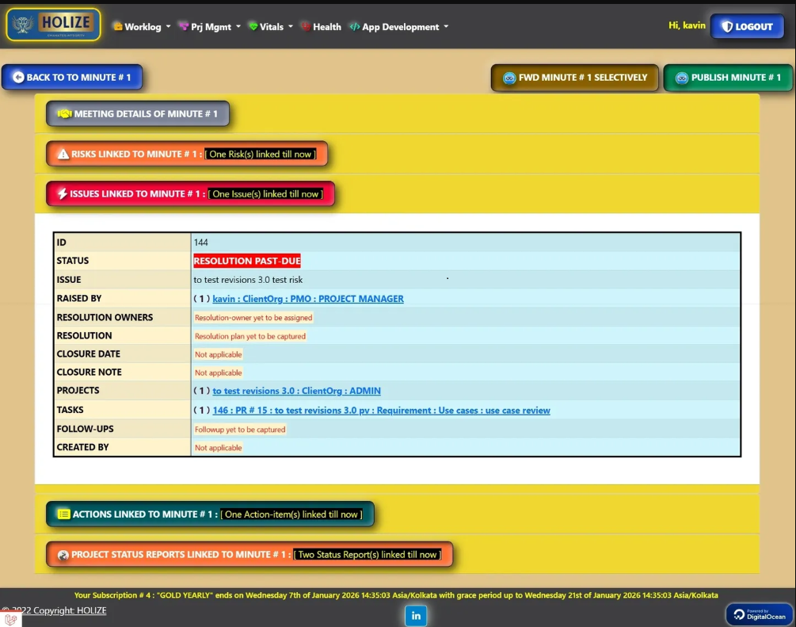Click the Prj Mgmt funnel icon
The width and height of the screenshot is (796, 627).
[x=184, y=26]
